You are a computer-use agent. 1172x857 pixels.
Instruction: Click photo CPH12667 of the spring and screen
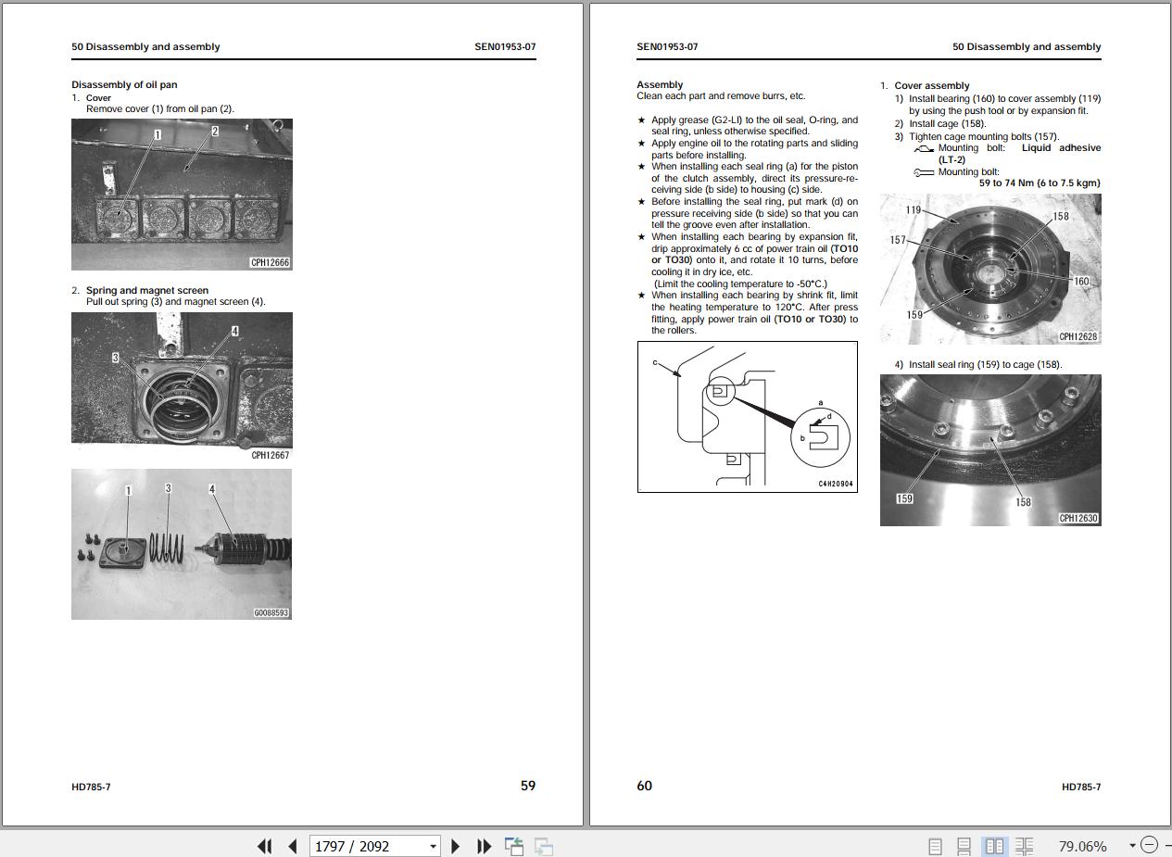point(182,386)
